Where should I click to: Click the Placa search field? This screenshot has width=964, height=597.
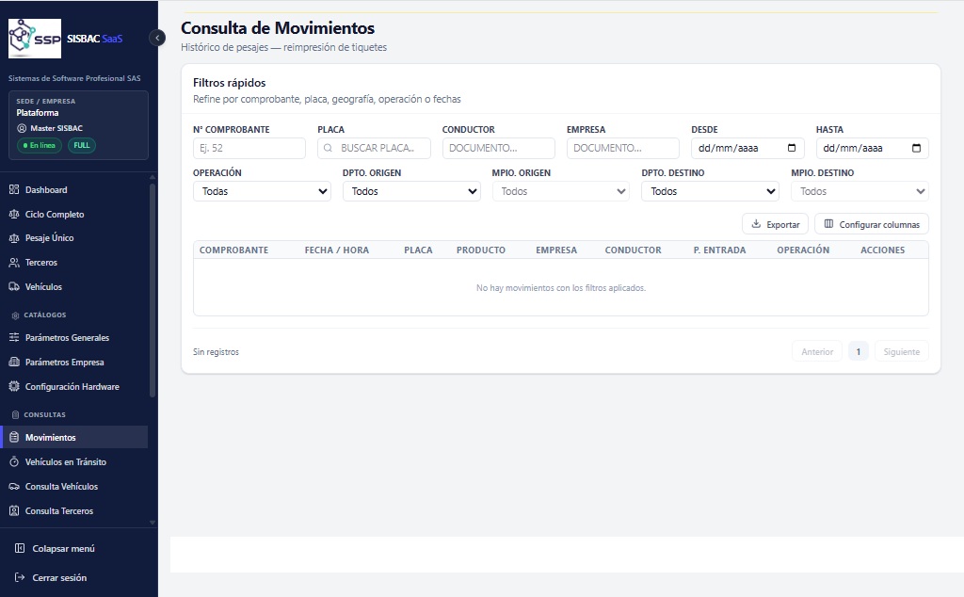tap(374, 148)
